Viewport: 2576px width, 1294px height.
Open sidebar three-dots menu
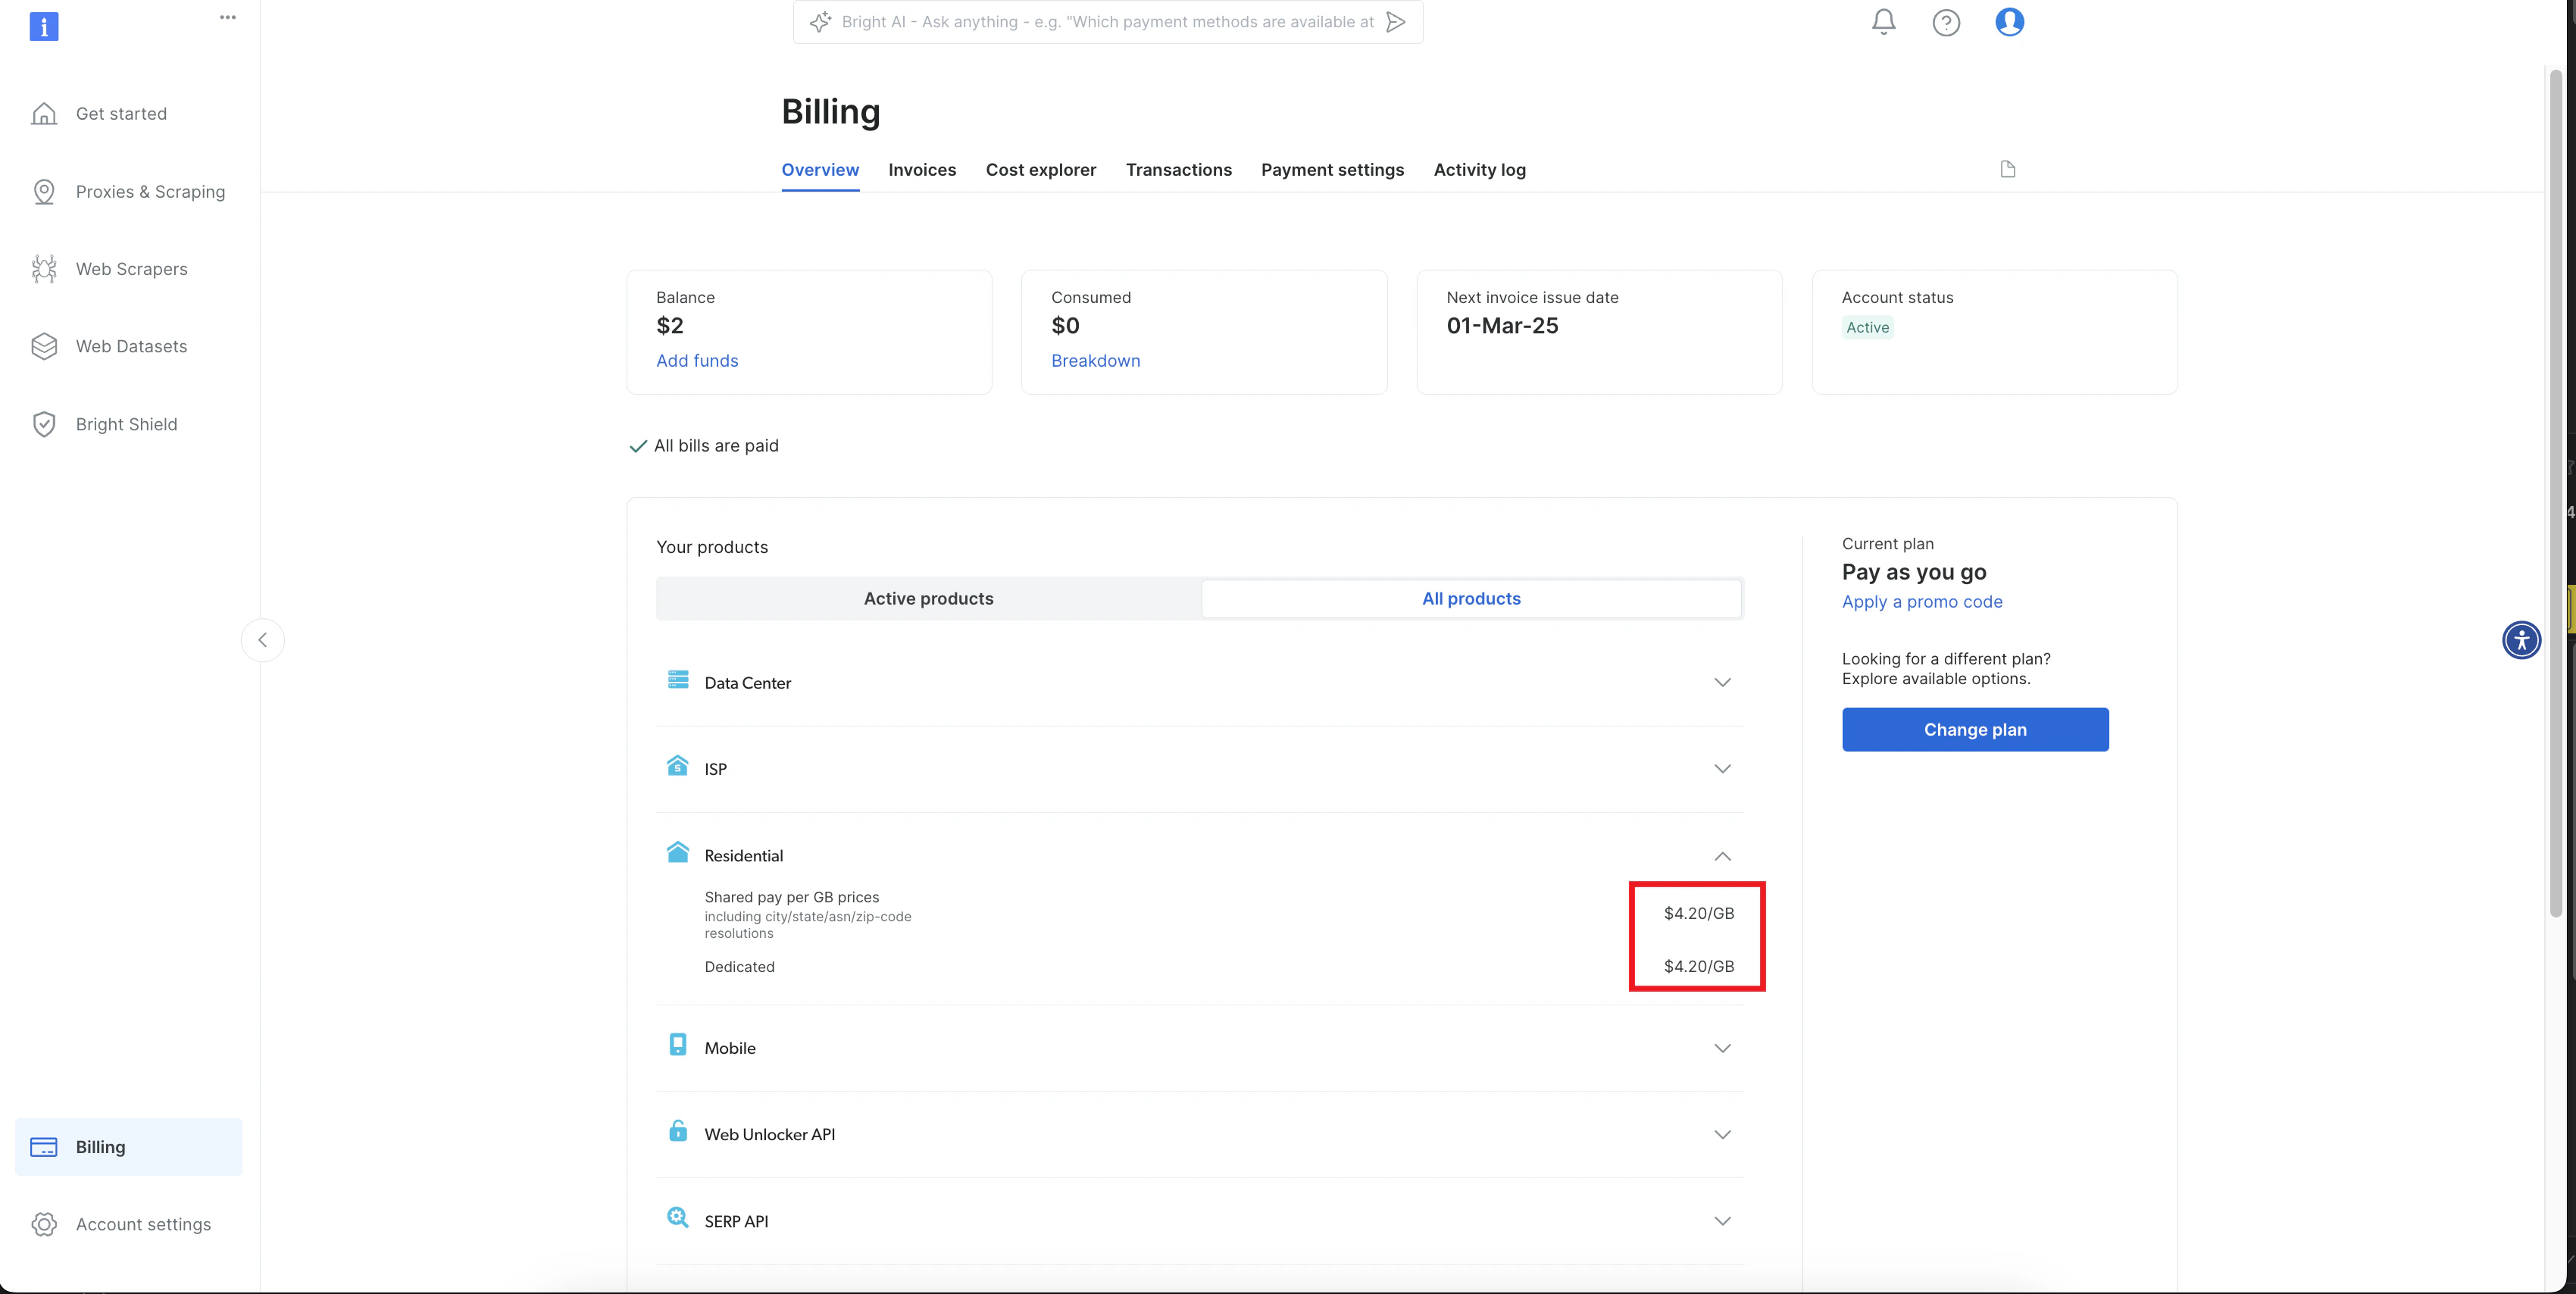pos(228,17)
